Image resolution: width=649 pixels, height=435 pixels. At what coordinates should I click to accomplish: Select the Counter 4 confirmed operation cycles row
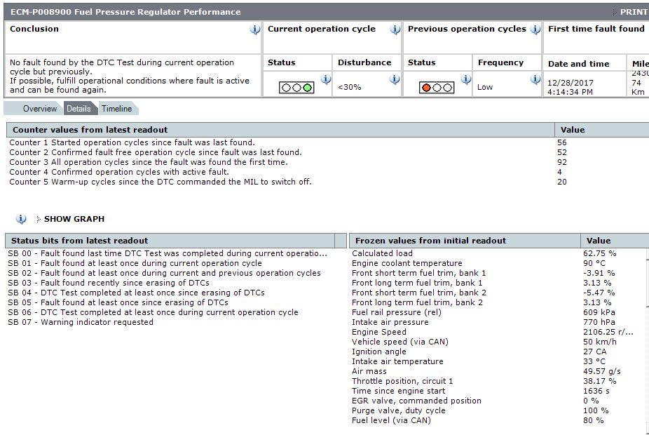pos(119,172)
